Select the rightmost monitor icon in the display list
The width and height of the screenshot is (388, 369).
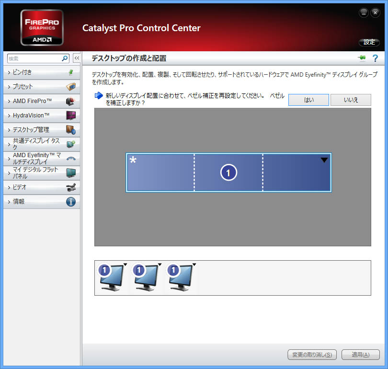tap(181, 277)
